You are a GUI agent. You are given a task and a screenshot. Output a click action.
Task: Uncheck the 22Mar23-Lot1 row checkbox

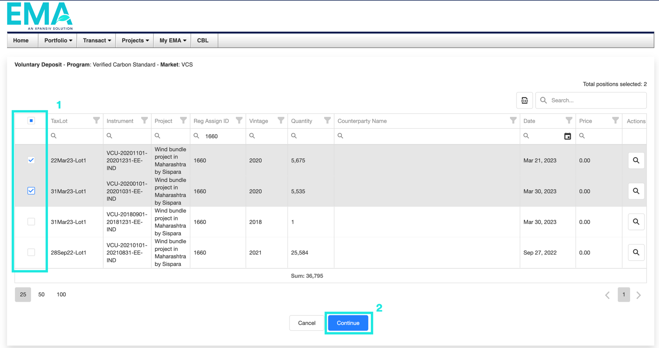coord(31,160)
